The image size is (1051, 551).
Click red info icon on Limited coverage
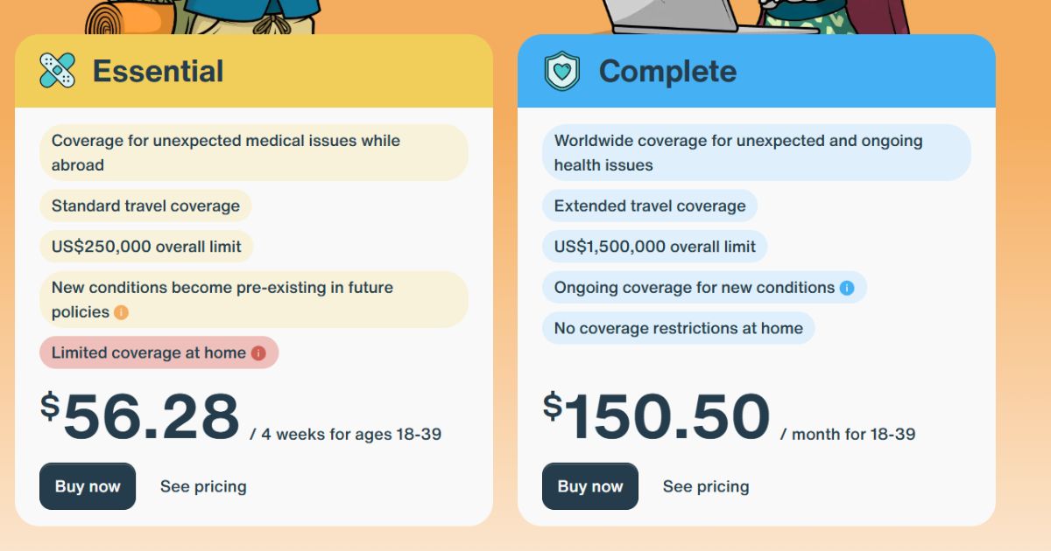tap(258, 353)
